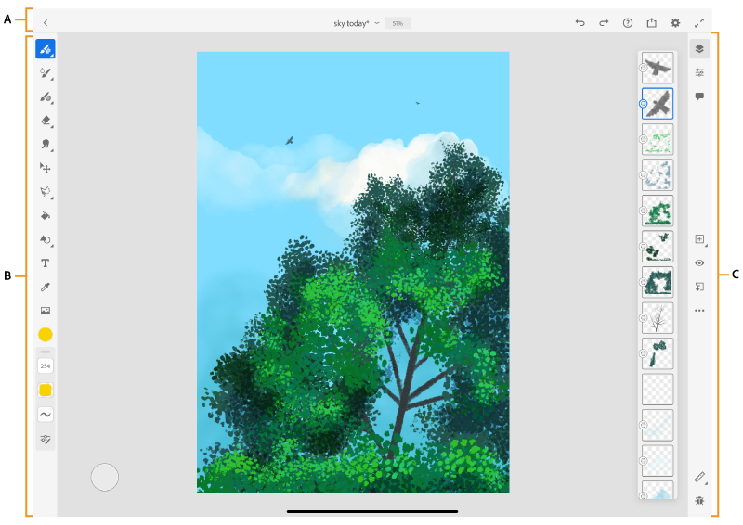This screenshot has width=743, height=525.
Task: Add a new layer with plus icon
Action: coord(700,239)
